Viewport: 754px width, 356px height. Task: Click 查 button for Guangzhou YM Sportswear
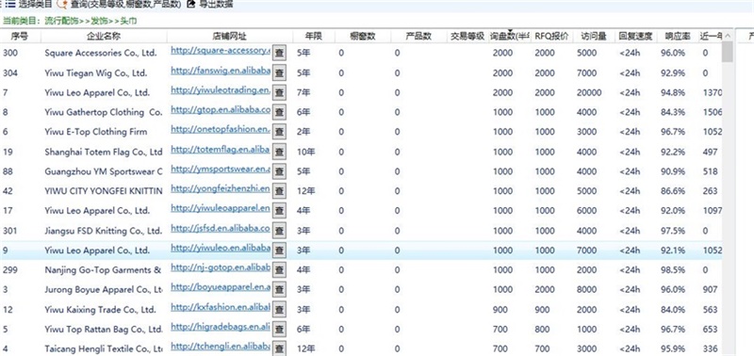point(279,171)
